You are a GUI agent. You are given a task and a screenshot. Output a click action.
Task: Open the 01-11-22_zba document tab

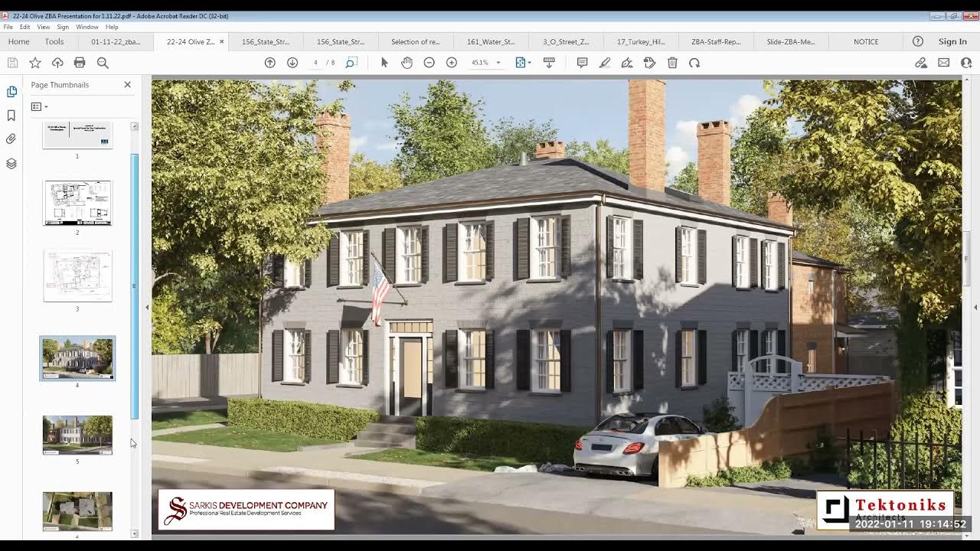tap(116, 41)
